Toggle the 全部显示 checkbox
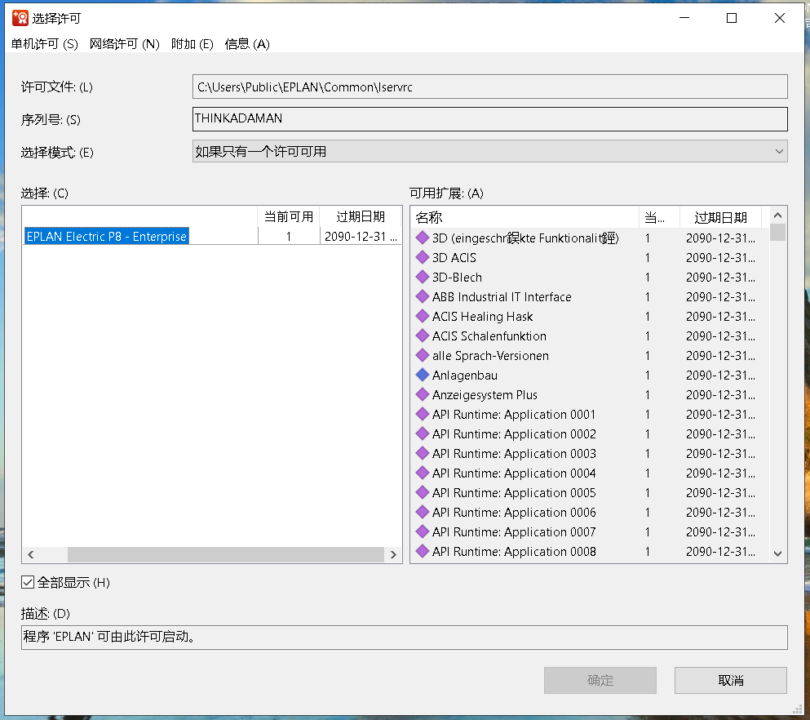This screenshot has width=810, height=720. [x=28, y=583]
